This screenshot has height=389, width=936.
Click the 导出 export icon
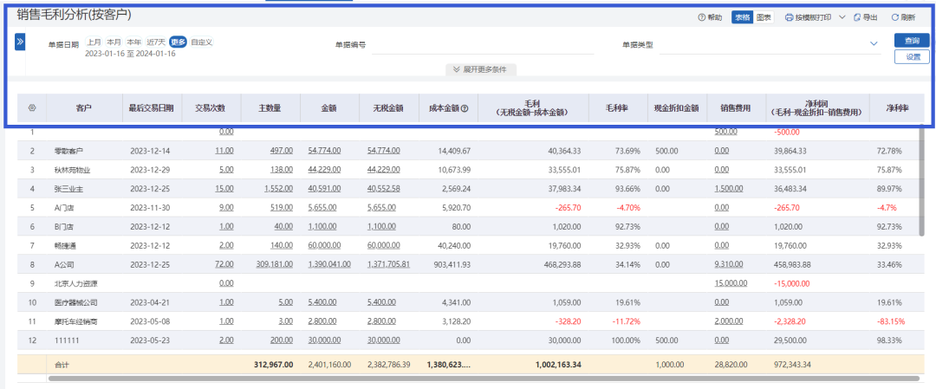tap(857, 17)
